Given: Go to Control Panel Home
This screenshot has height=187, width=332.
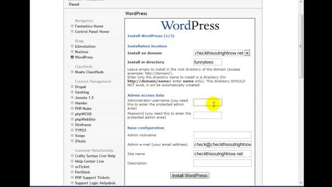Looking at the screenshot, I should pos(92,32).
